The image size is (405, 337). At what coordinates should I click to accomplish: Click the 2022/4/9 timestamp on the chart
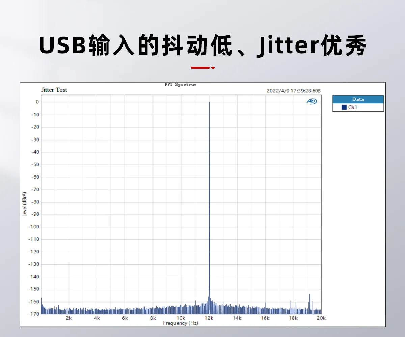pos(293,91)
